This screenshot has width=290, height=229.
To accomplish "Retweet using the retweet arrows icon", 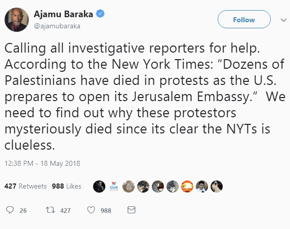I will pos(50,210).
